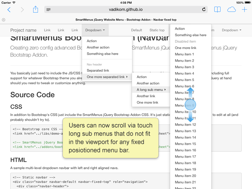Viewport: 252px width, 189px height.
Task: Open iCloud tabs cloud icon
Action: coord(231,10)
